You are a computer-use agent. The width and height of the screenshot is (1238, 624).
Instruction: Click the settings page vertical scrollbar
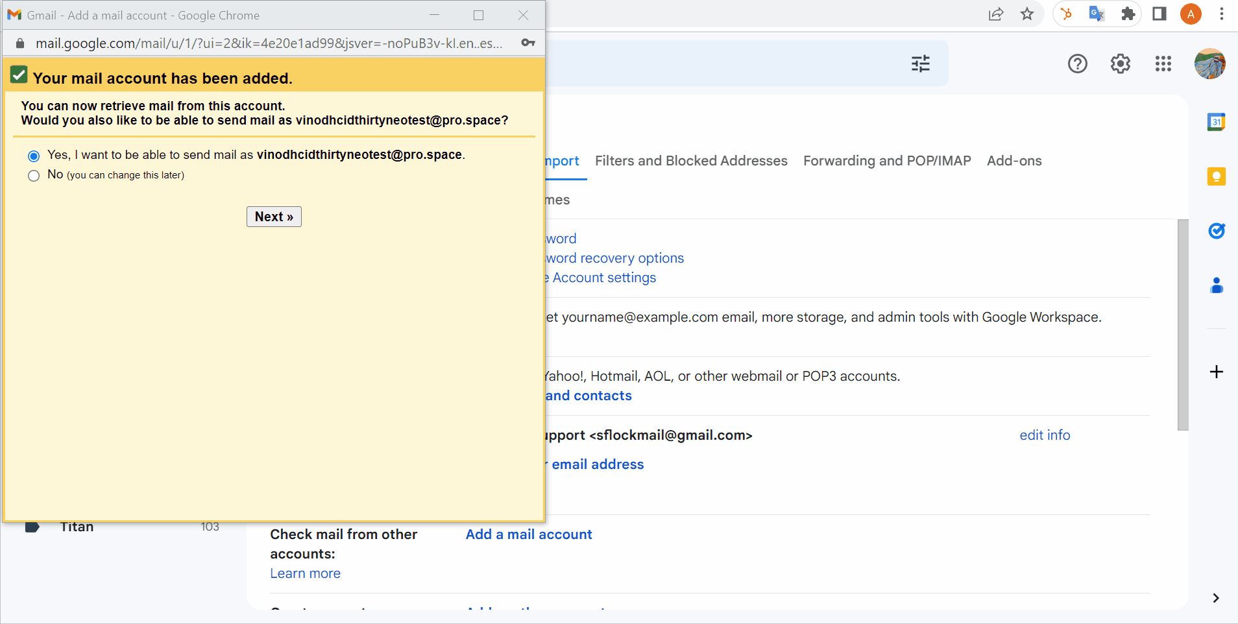point(1183,324)
